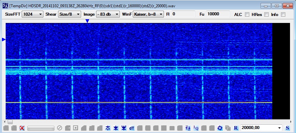Click the grey progress bar in bottom toolbar
296x133 pixels.
[41, 128]
